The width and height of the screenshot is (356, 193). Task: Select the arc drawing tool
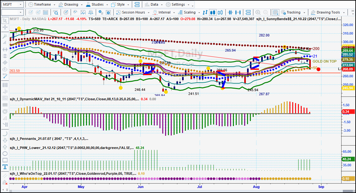click(4, 134)
